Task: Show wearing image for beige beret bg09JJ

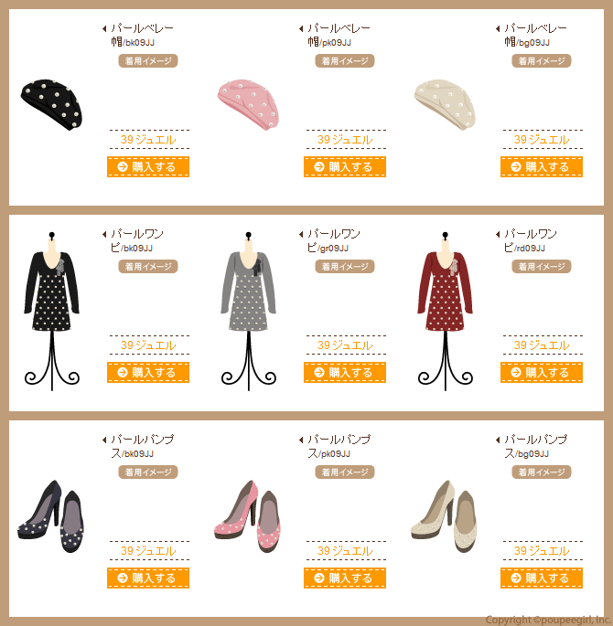Action: (542, 60)
